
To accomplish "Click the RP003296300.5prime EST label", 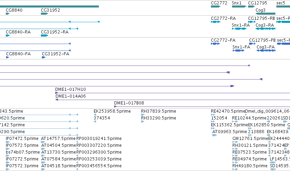I will point(99,152).
